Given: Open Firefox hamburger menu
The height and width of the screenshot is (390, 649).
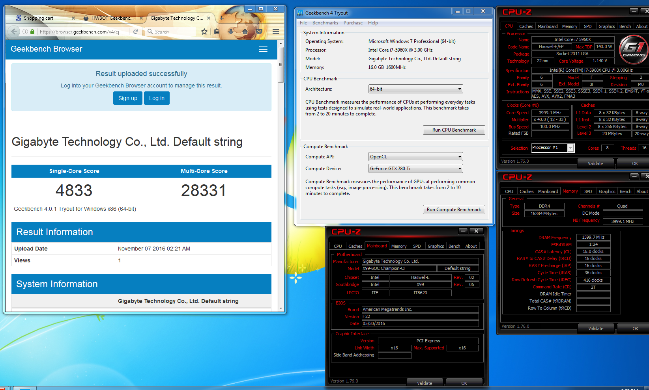Looking at the screenshot, I should click(276, 32).
